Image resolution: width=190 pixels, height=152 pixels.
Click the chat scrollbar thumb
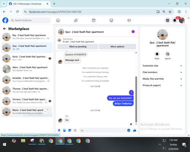(x=136, y=99)
